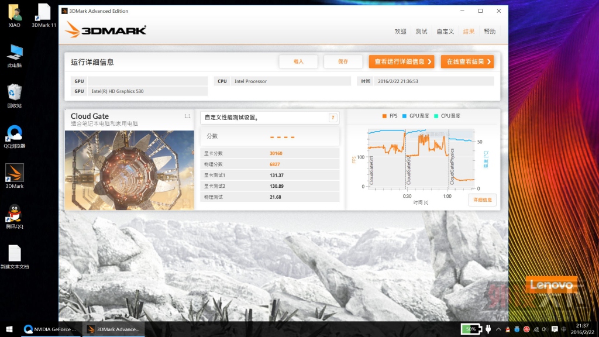The width and height of the screenshot is (599, 337).
Task: Click the 显卡分数 value 30160
Action: [276, 153]
